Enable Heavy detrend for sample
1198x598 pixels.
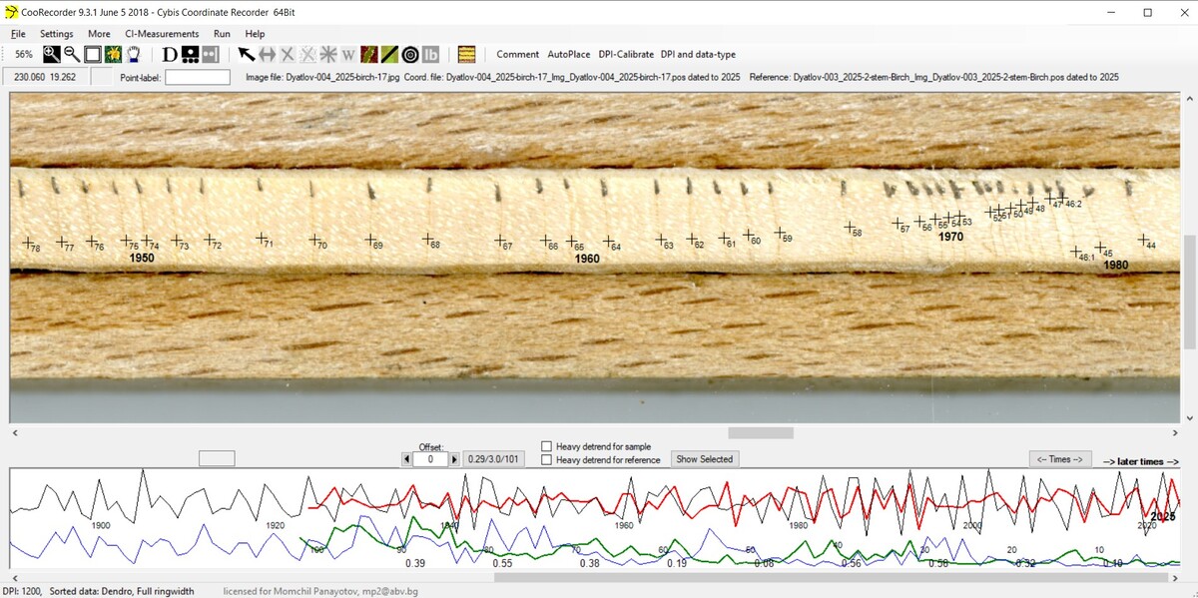click(x=546, y=446)
